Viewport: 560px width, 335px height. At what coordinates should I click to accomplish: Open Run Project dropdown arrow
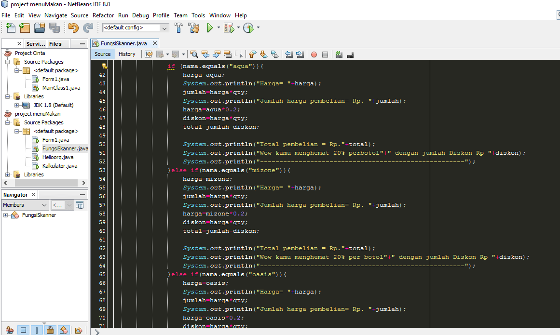coord(219,27)
